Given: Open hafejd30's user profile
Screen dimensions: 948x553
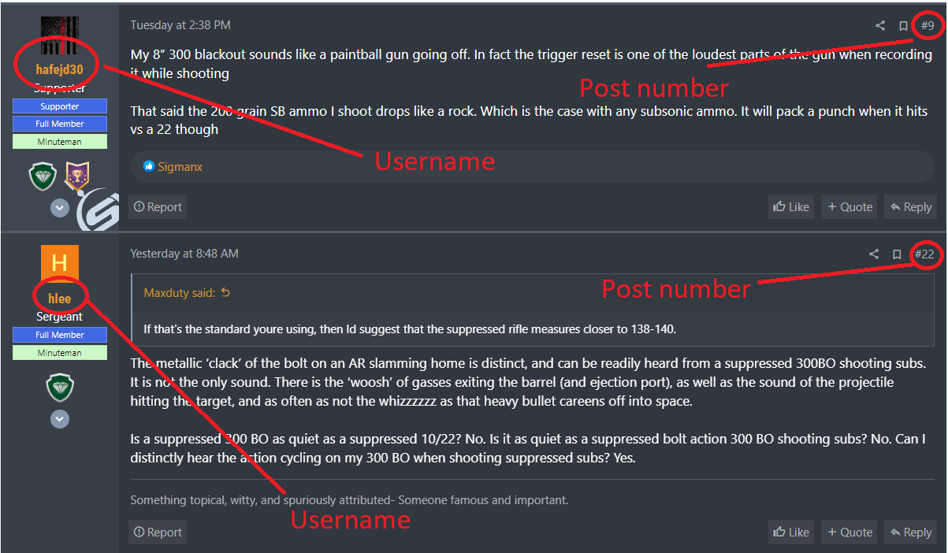Looking at the screenshot, I should coord(59,69).
